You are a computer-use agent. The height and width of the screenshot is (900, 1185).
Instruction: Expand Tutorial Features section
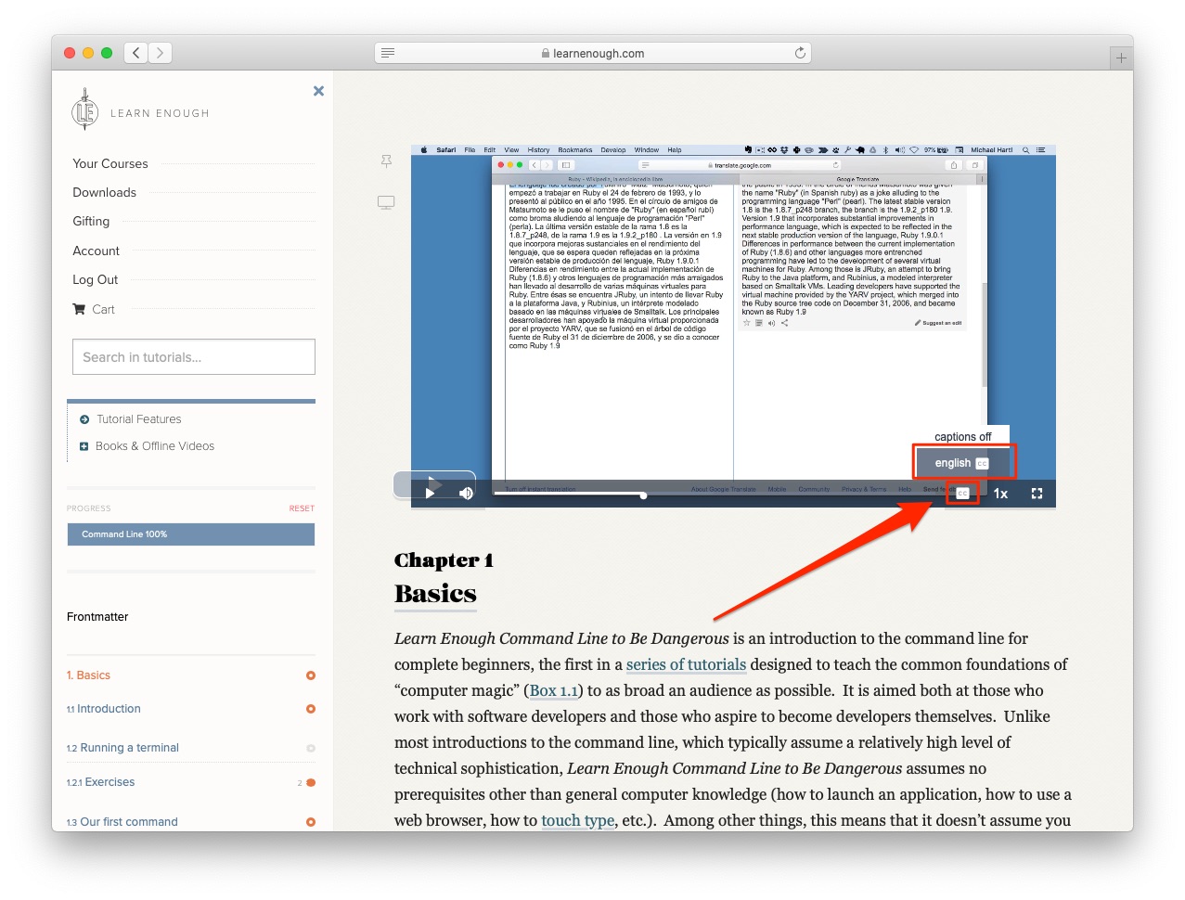[x=138, y=419]
